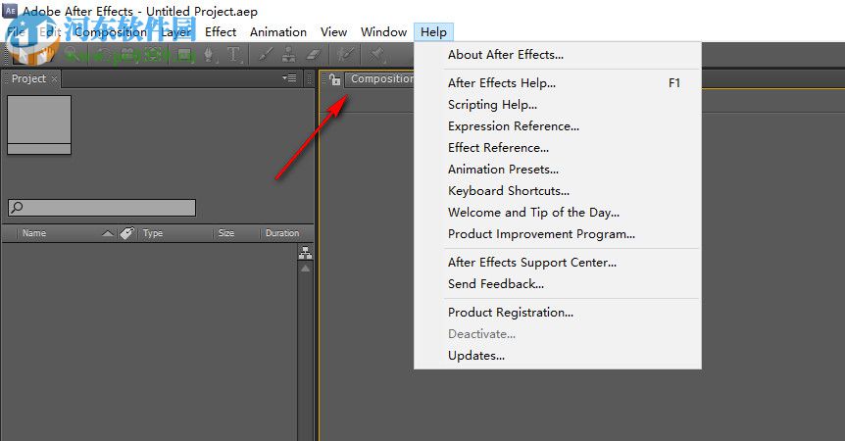Sort by the Size column header

point(226,233)
